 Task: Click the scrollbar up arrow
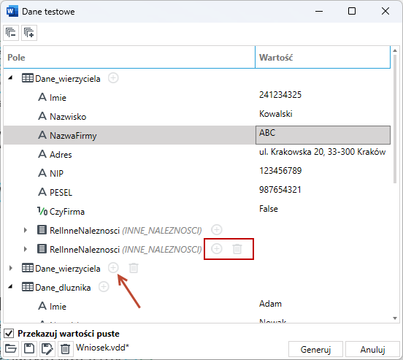pos(395,50)
